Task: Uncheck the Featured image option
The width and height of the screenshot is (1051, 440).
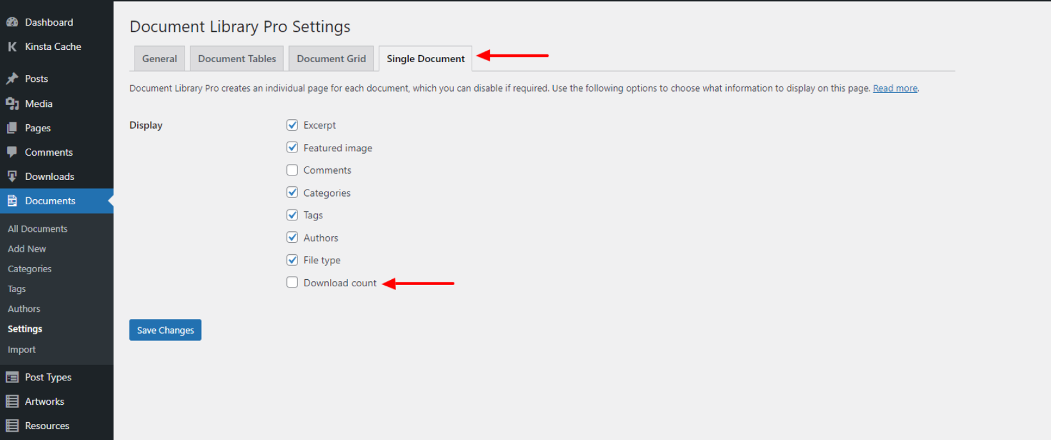Action: pyautogui.click(x=292, y=147)
